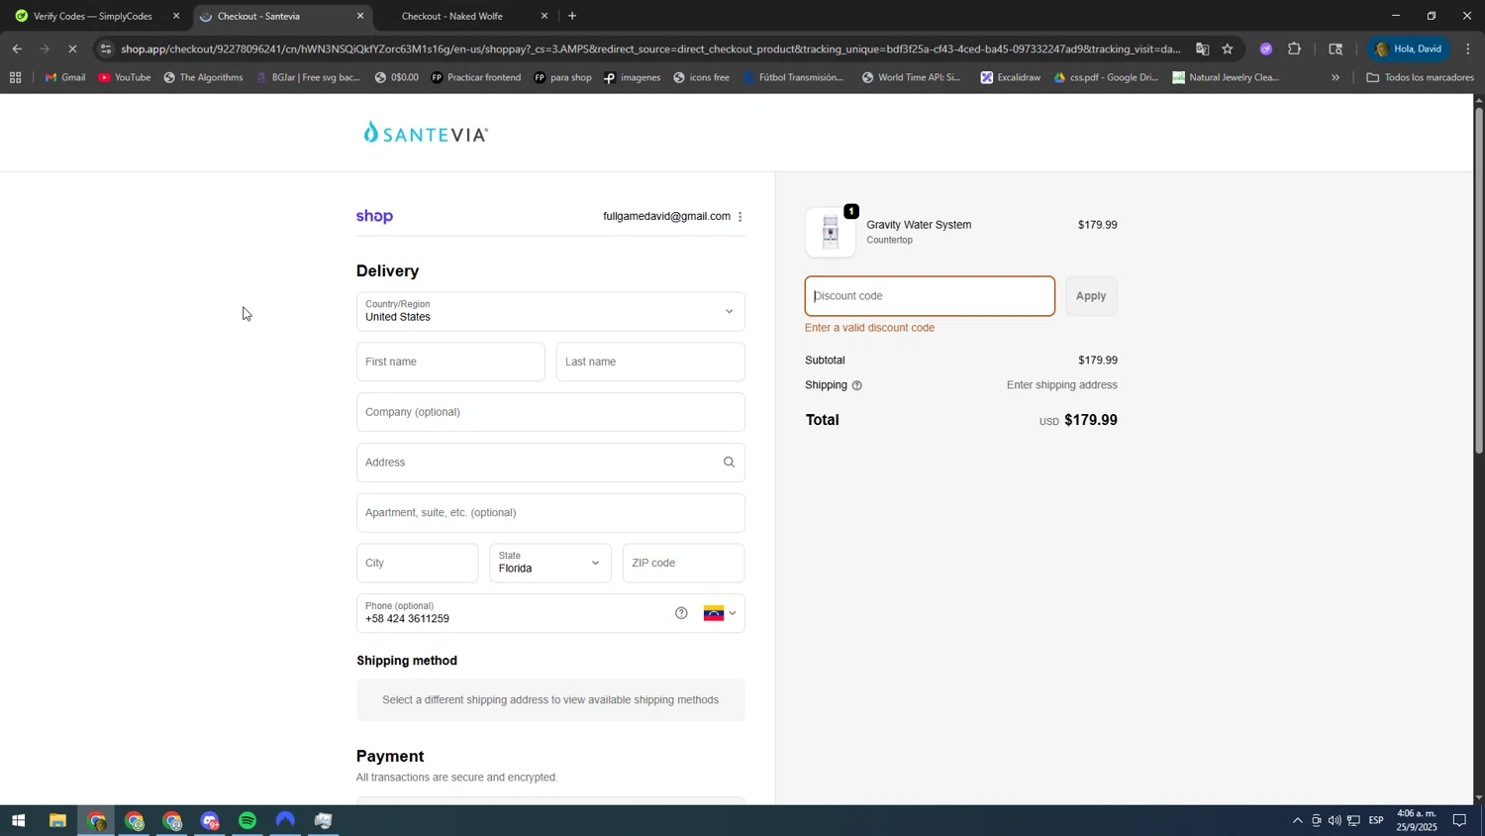
Task: Open the World Time API bookmark
Action: click(911, 77)
